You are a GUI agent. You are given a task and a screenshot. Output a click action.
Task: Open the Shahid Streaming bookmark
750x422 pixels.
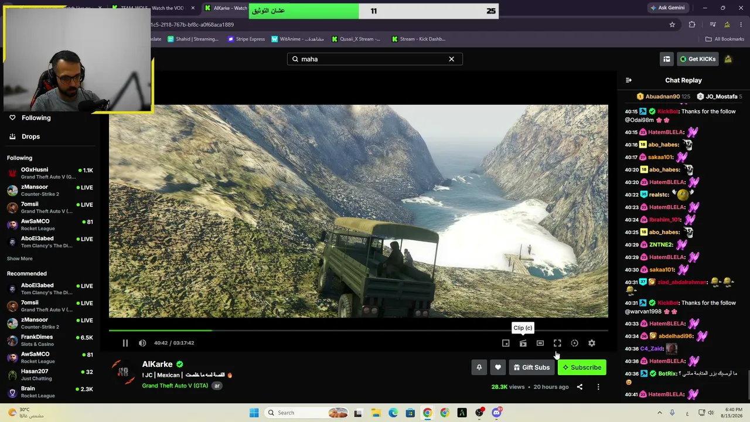pos(193,39)
